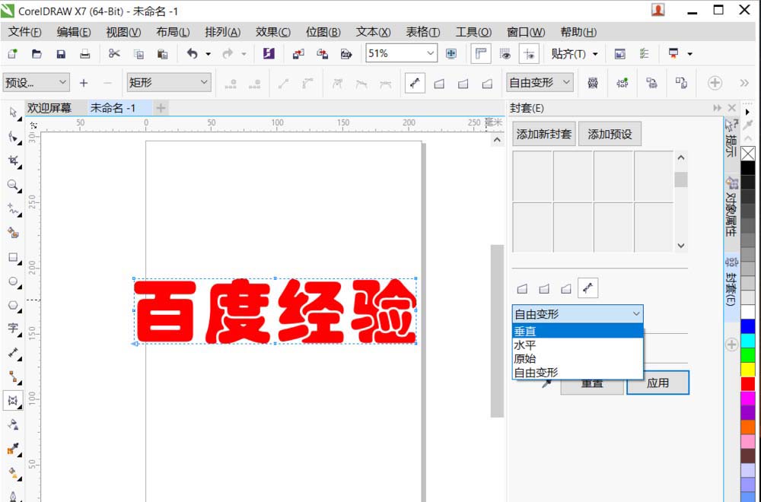Open the 位图 menu
This screenshot has width=761, height=502.
click(x=323, y=32)
